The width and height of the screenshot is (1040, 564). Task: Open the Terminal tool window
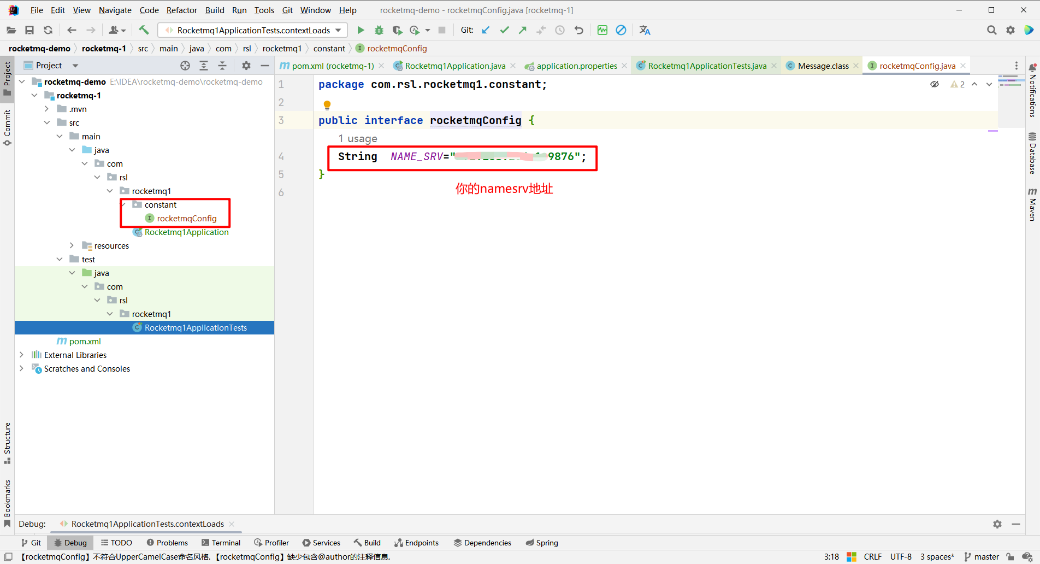221,543
